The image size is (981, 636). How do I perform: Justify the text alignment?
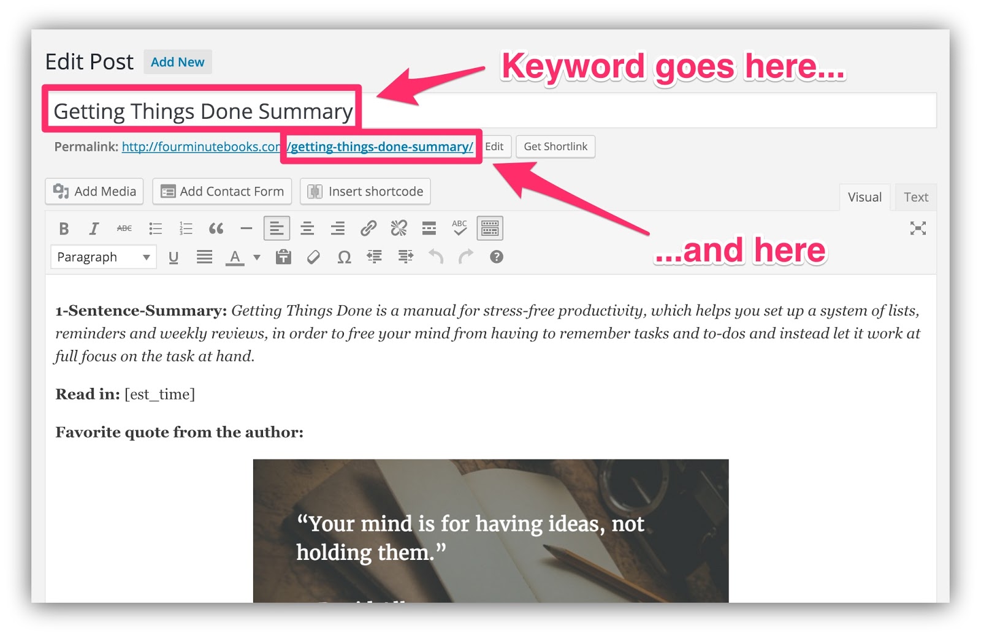coord(204,257)
